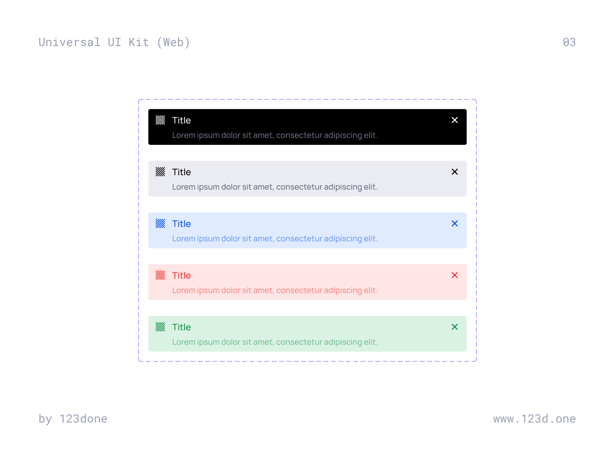Open the www.123d.one website link
Screen dimensions: 615x461
coord(535,419)
